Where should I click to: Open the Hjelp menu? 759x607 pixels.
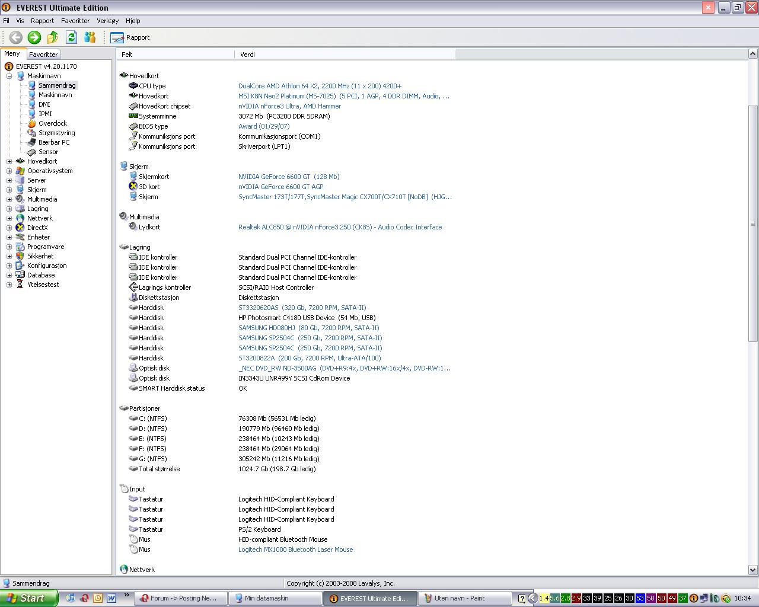click(133, 21)
